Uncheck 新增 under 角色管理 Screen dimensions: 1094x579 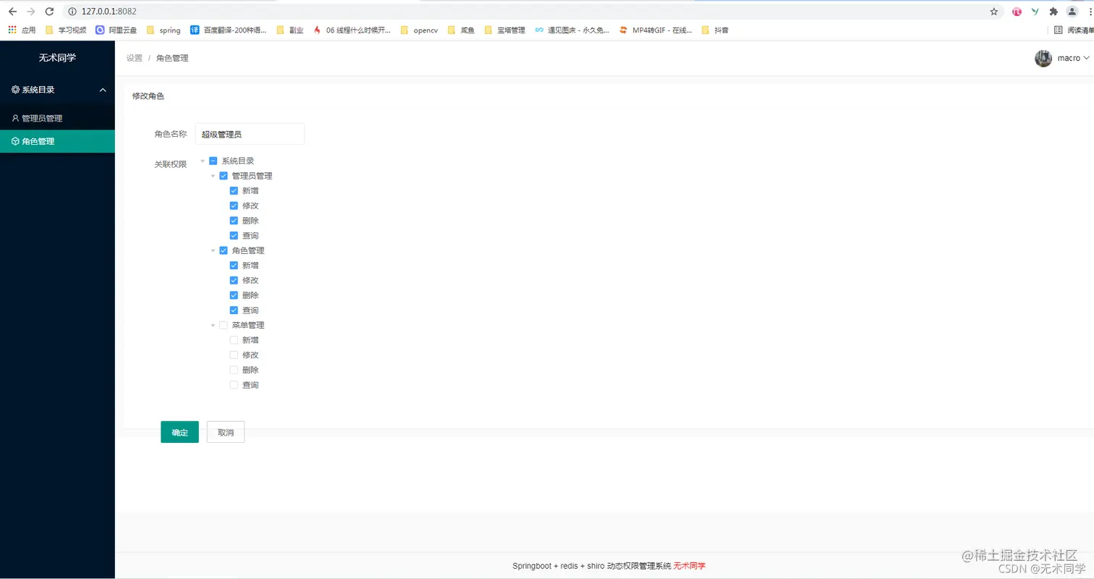(234, 265)
